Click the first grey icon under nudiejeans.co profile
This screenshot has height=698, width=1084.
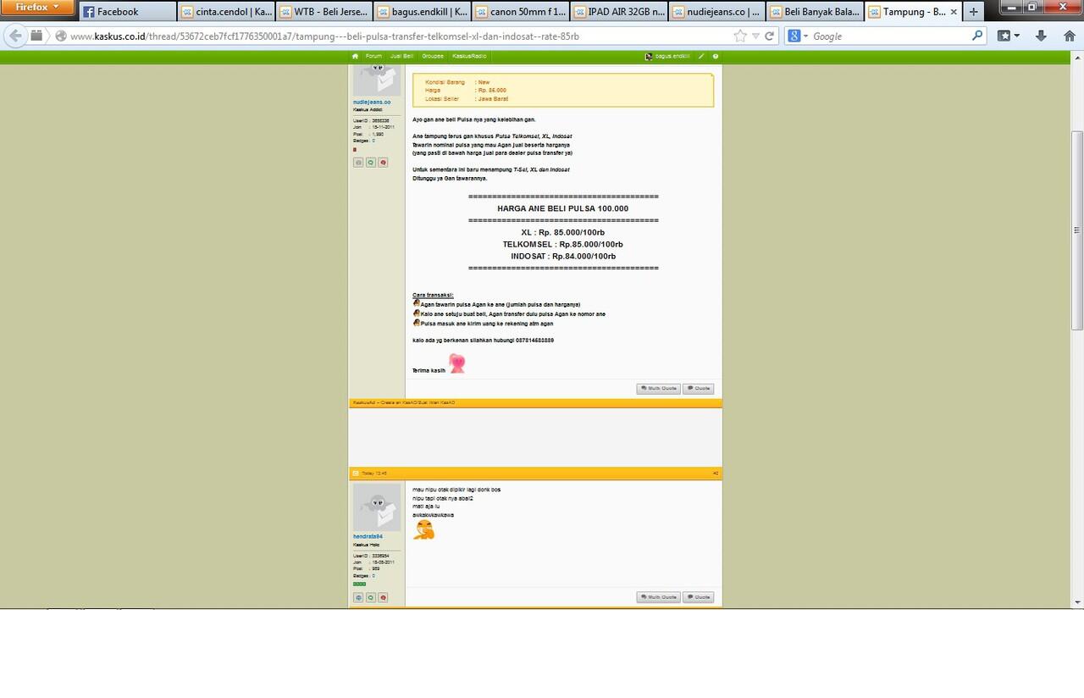[x=358, y=162]
